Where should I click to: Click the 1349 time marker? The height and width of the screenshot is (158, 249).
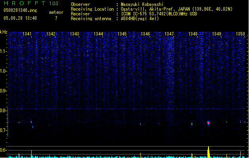click(217, 34)
